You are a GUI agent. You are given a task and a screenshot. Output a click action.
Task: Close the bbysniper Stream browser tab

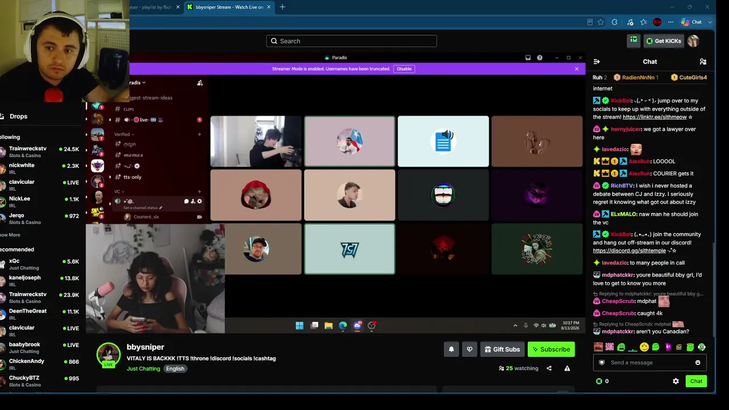click(x=268, y=7)
